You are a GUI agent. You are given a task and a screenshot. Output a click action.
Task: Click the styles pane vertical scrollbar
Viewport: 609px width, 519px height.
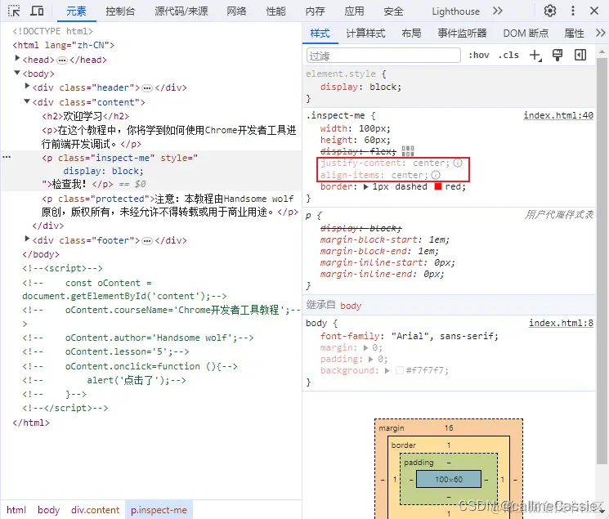pyautogui.click(x=602, y=260)
